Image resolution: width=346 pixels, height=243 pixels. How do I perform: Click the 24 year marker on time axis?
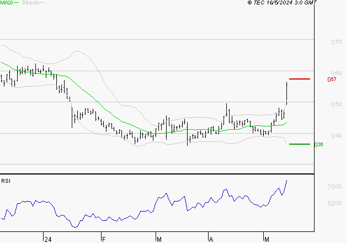click(x=48, y=240)
